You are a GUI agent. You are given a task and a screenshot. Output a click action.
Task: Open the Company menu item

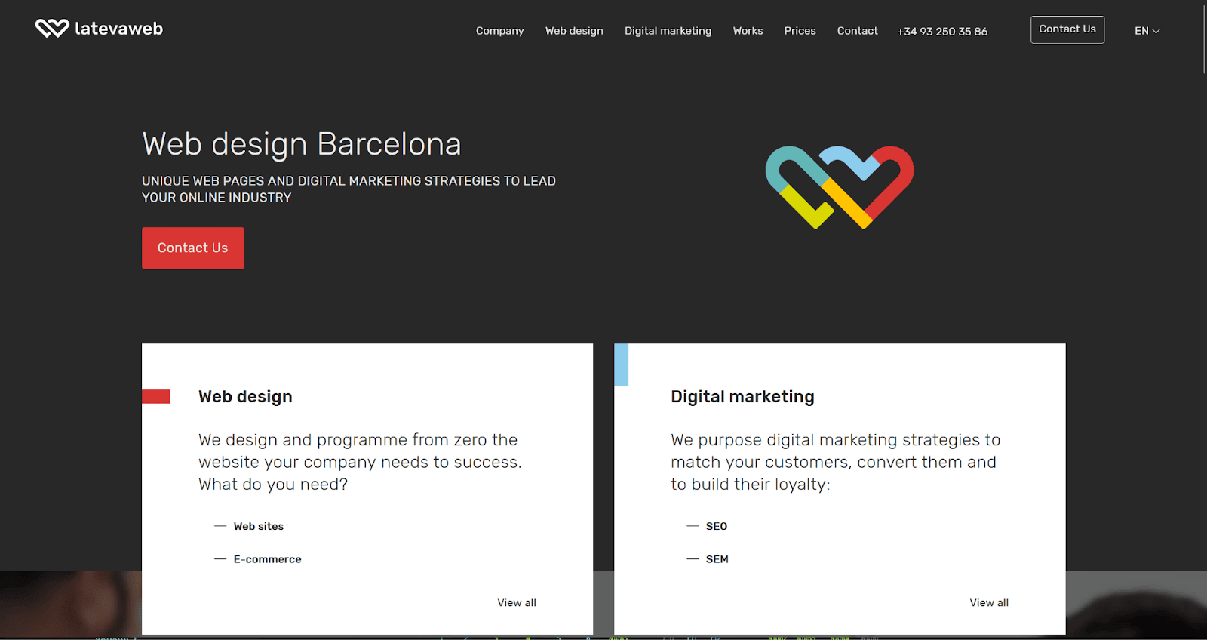[x=499, y=31]
